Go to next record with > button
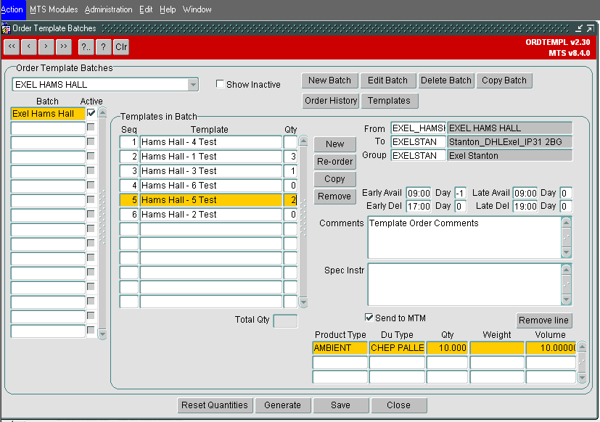600x422 pixels. coord(46,46)
